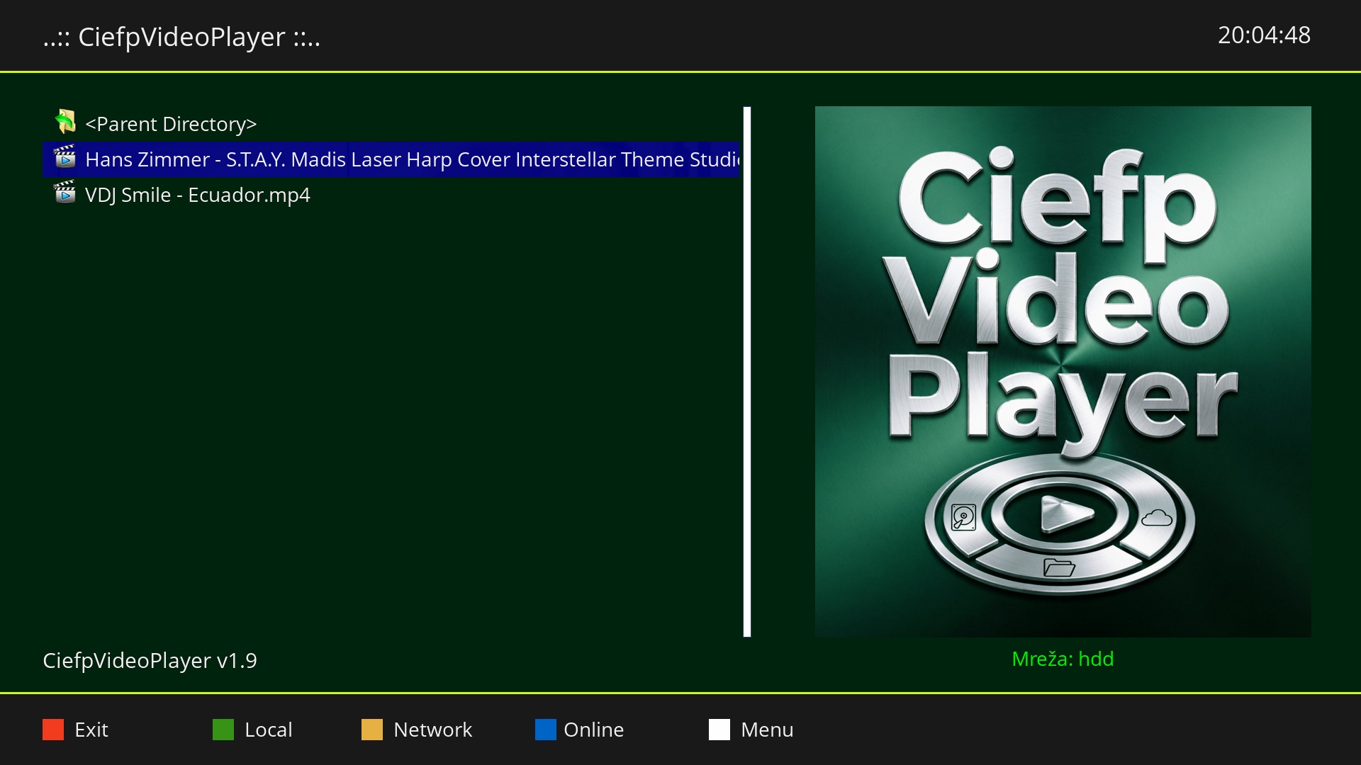
Task: Click the file list scrollbar
Action: click(x=747, y=372)
